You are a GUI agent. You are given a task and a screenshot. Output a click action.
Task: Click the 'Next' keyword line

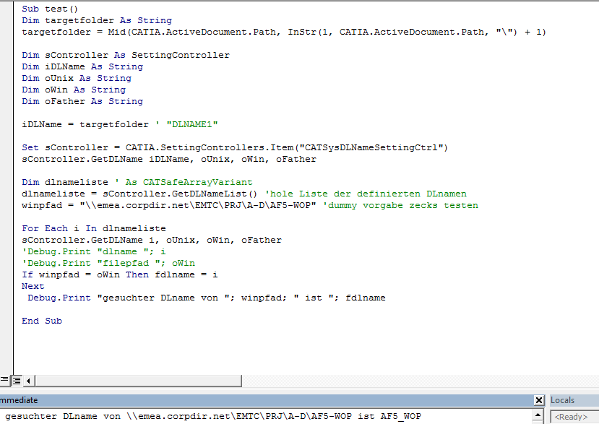click(33, 286)
